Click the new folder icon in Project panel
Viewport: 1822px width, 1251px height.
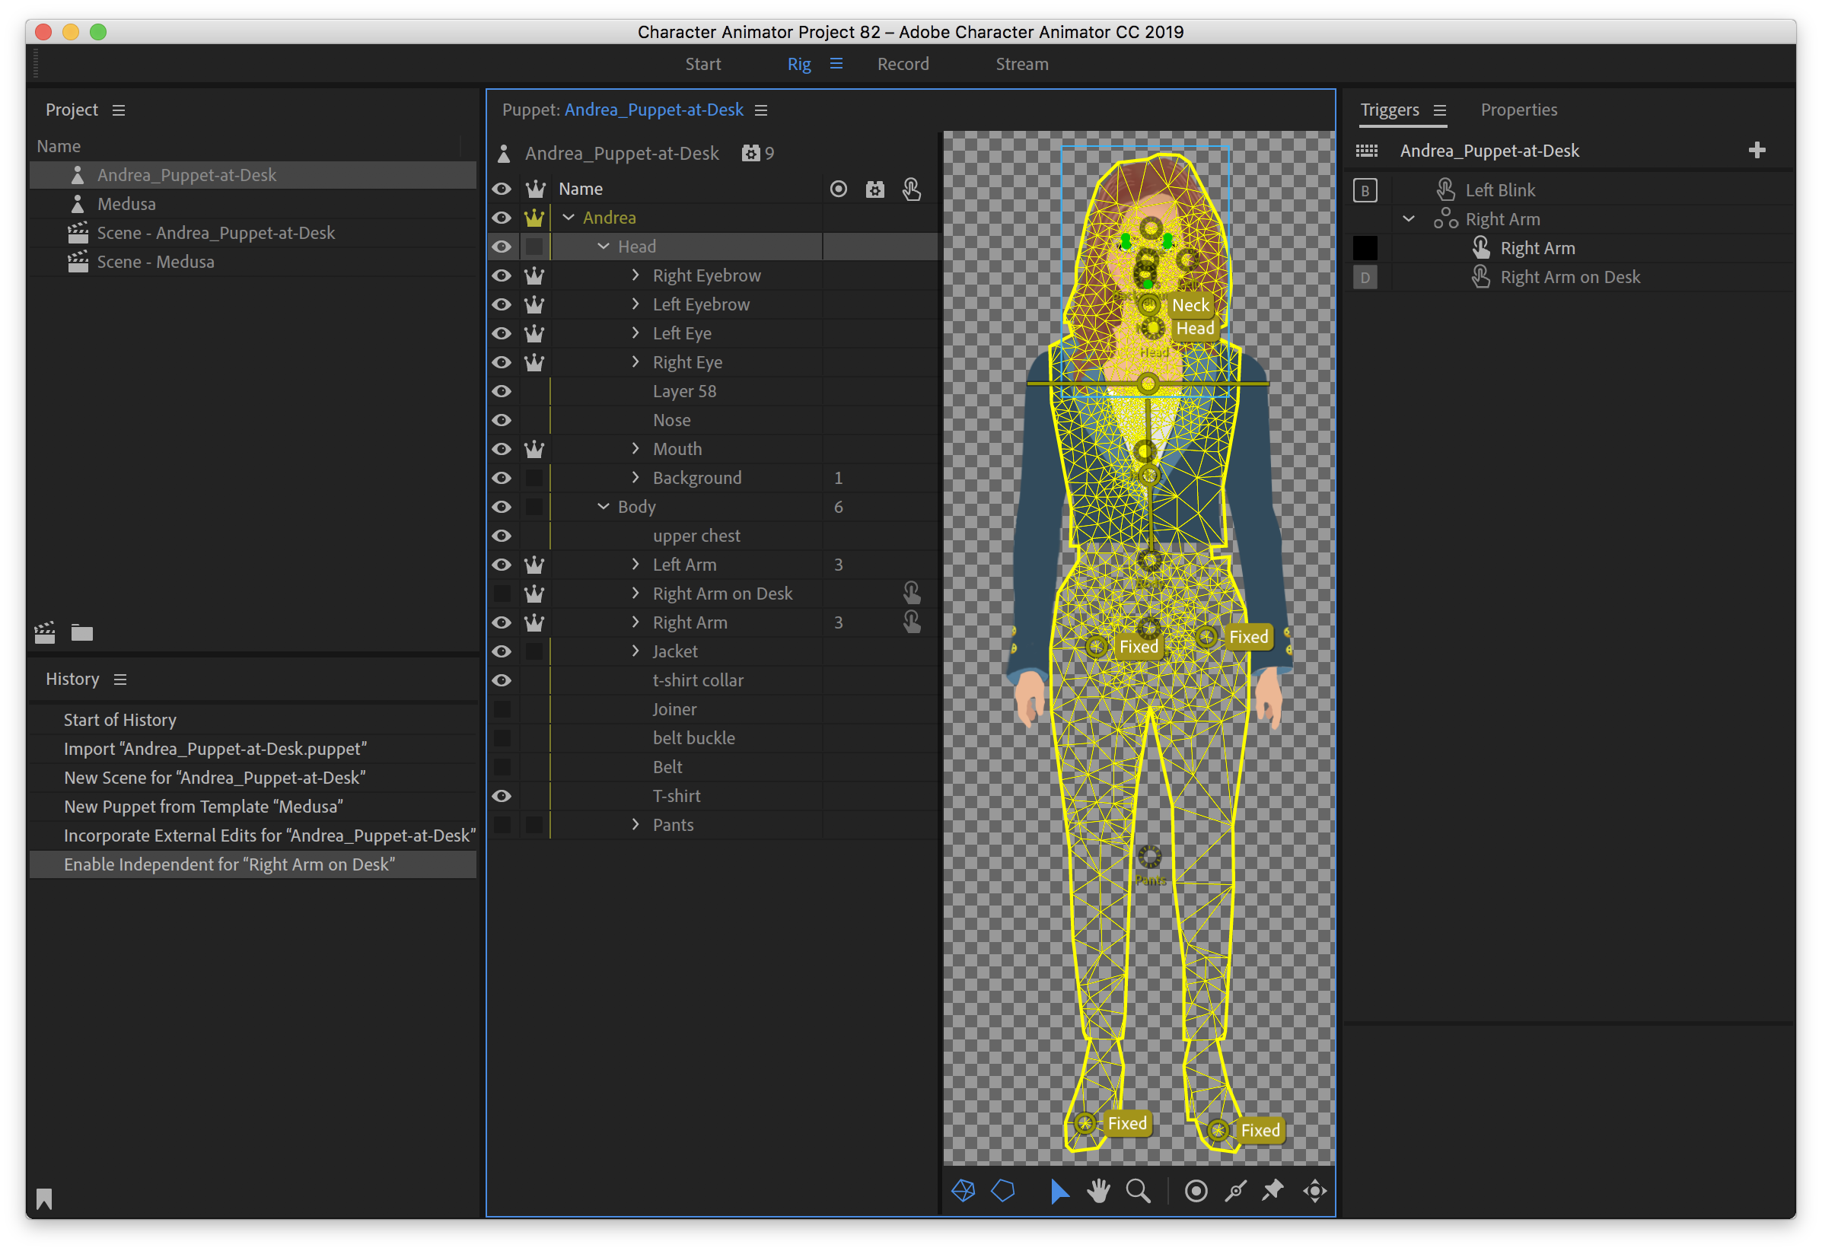coord(81,632)
